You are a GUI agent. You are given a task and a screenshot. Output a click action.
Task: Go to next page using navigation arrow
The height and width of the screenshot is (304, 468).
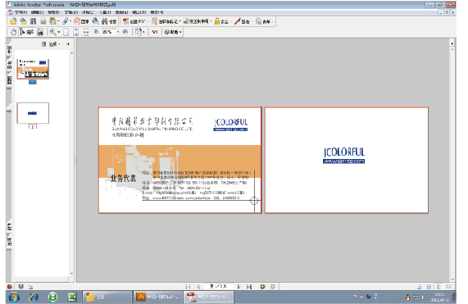(239, 287)
